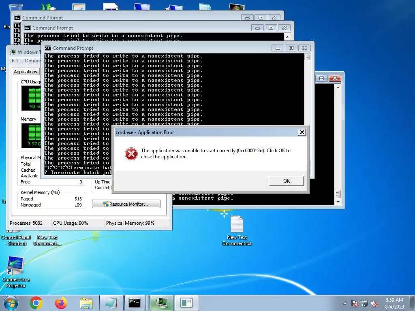
Task: Click the Free physical memory value 0
Action: 81,182
